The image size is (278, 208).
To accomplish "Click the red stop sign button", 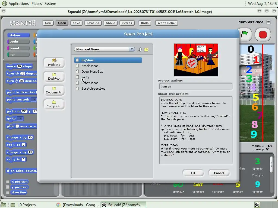I will pyautogui.click(x=263, y=34).
